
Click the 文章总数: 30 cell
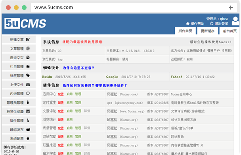click(73, 51)
